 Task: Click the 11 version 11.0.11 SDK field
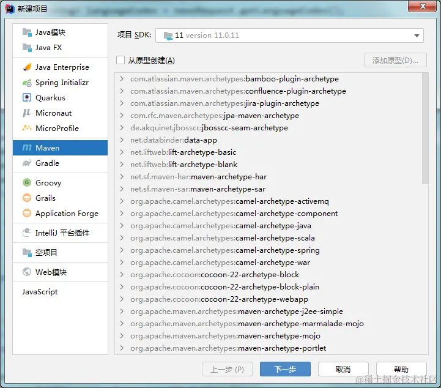(289, 35)
